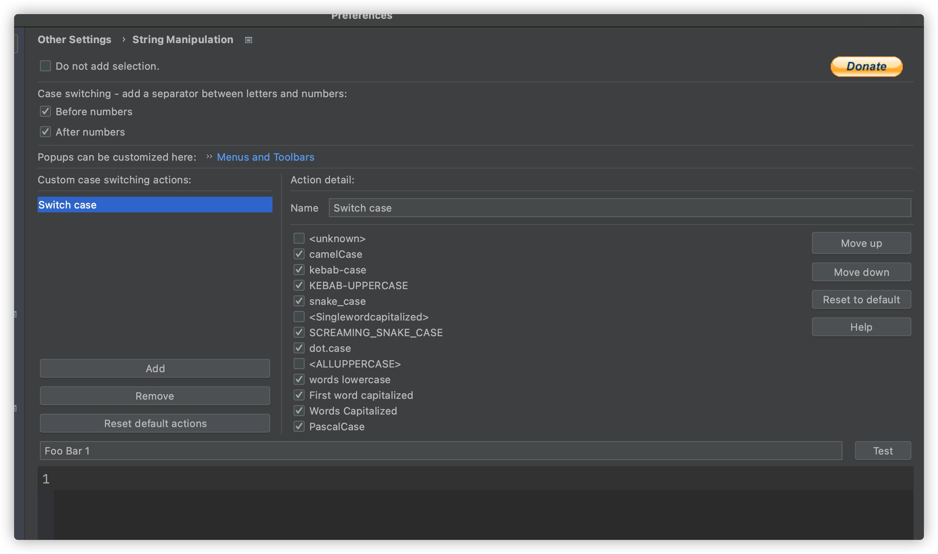938x554 pixels.
Task: Enable the 'Do not add selection' checkbox
Action: (45, 66)
